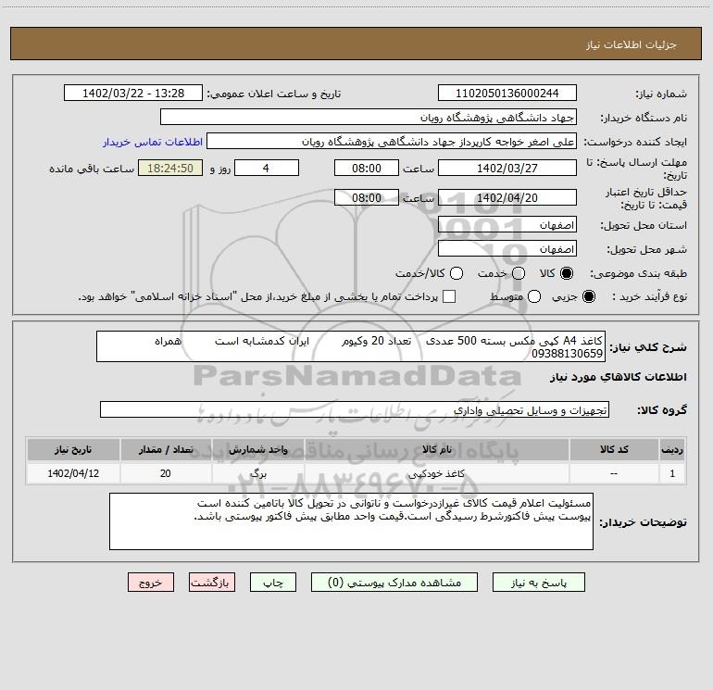Click the جزئیات اطلاعات نیاز header title
This screenshot has height=690, width=713.
tap(631, 44)
